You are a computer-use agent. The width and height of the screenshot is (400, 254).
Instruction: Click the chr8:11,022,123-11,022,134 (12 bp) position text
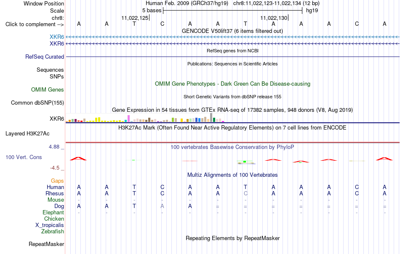point(276,3)
